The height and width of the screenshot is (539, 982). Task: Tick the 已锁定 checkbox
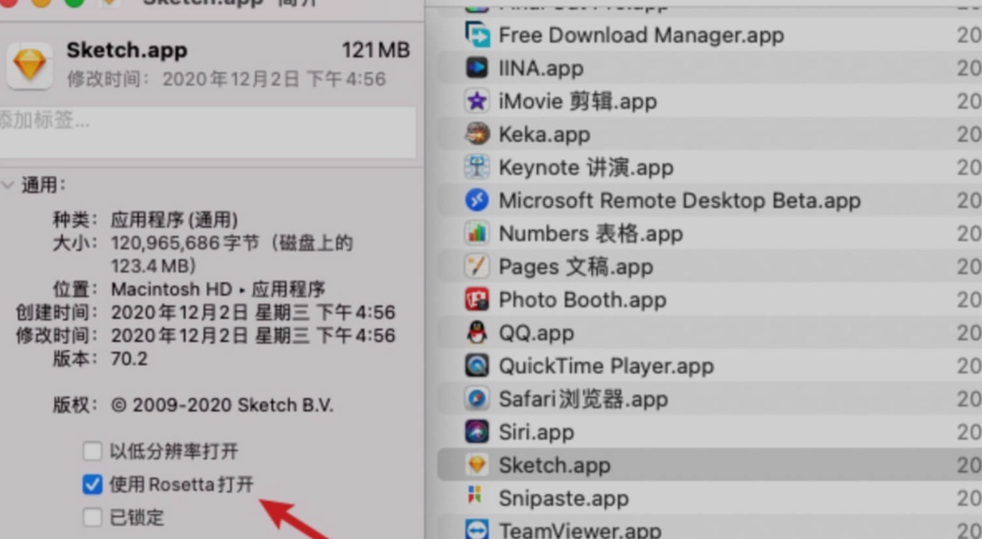tap(92, 517)
